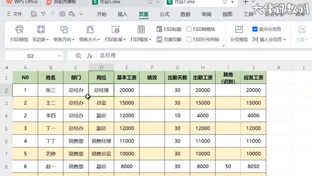Select cell containing 艺婷
This screenshot has width=312, height=176.
(x=51, y=154)
